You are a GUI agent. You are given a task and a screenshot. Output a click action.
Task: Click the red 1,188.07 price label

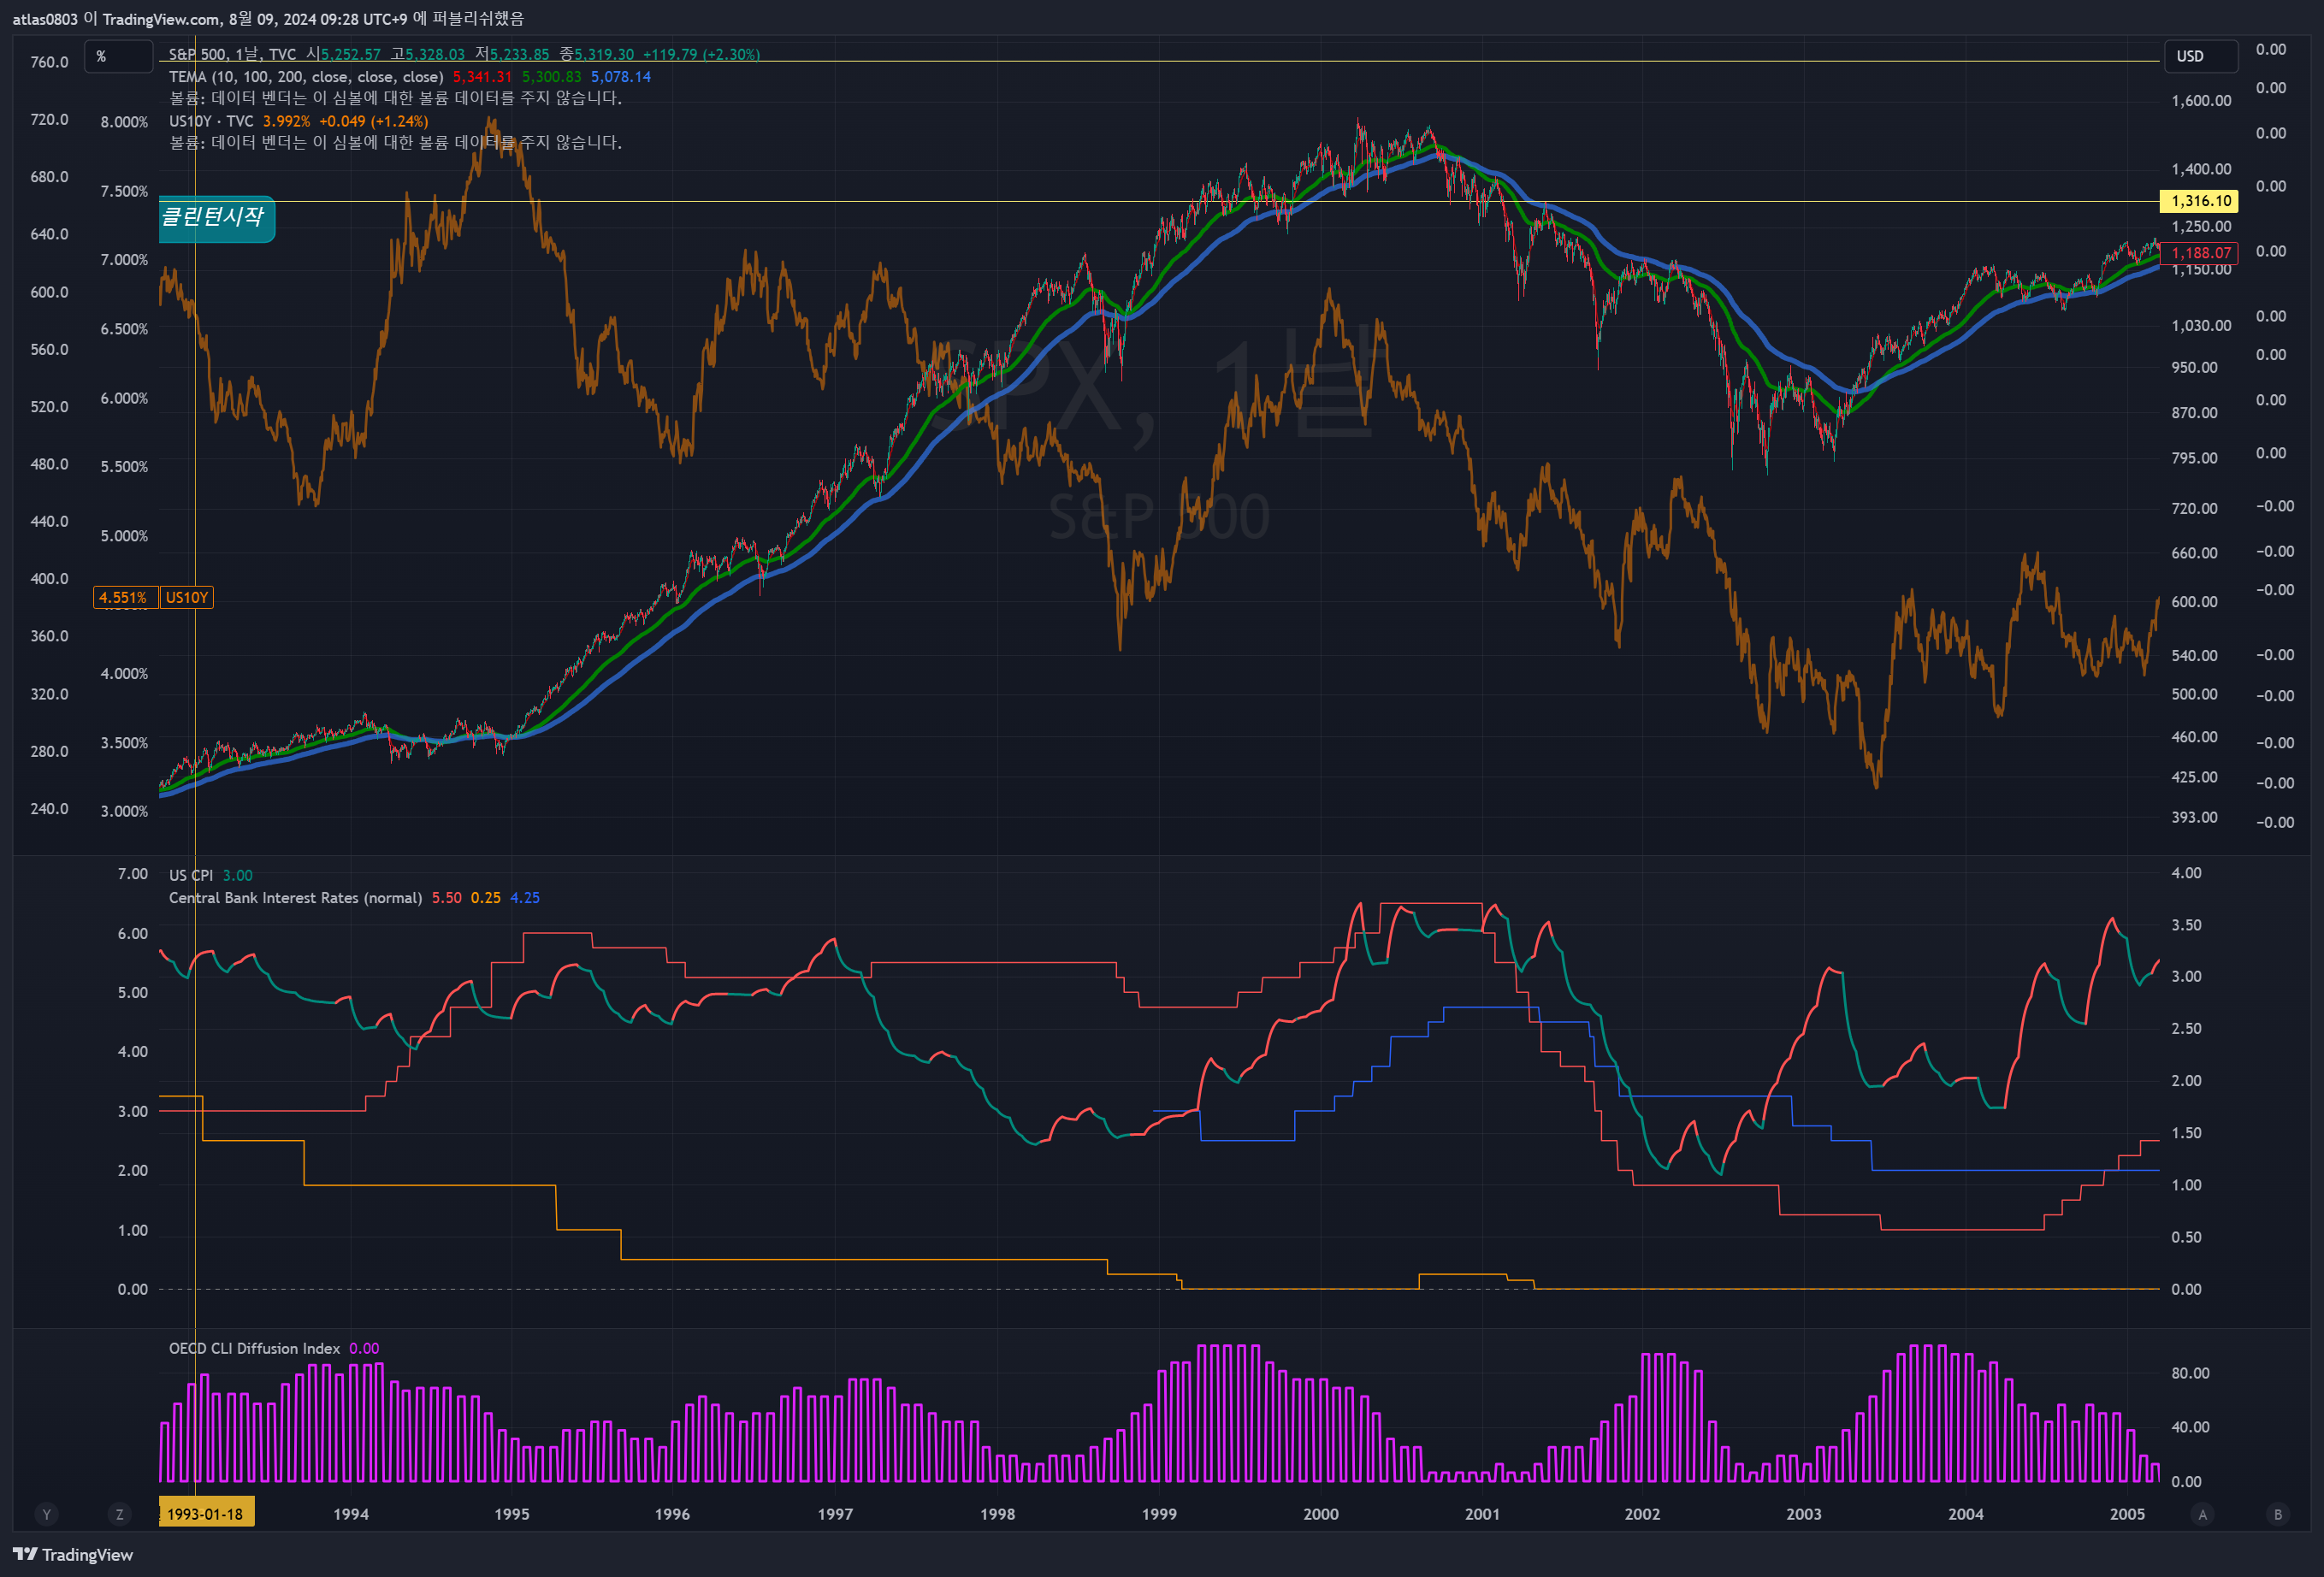pyautogui.click(x=2200, y=253)
